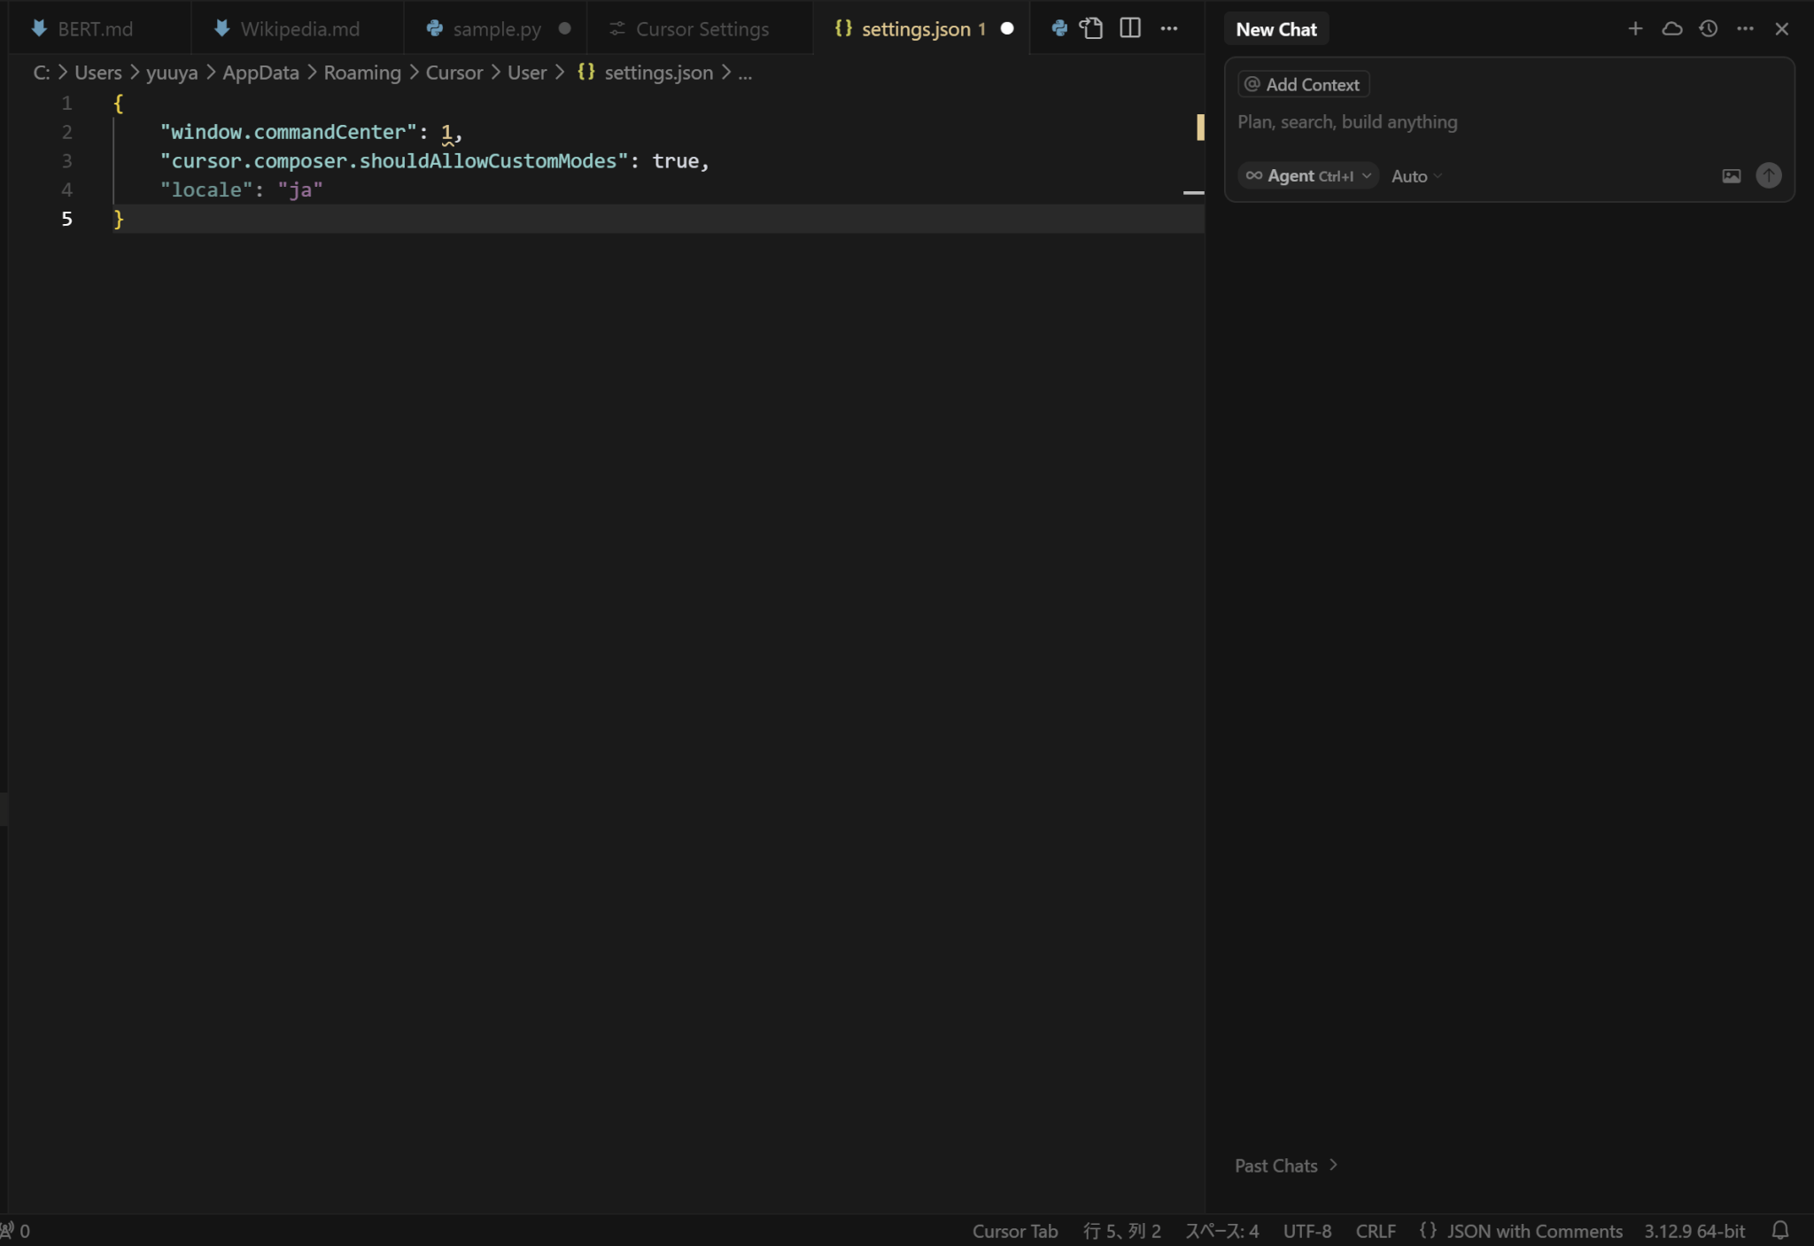Screen dimensions: 1814x1246
Task: Click Cursor Tab in status bar
Action: point(1014,1231)
